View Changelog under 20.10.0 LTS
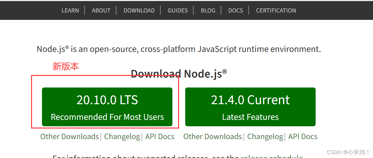Viewport: 373px width, 158px height. tap(122, 137)
